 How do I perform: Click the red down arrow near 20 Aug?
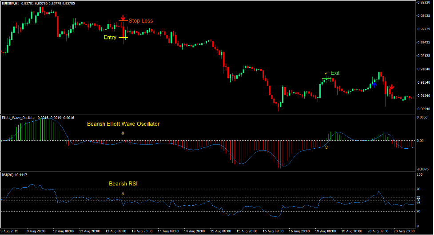(391, 87)
